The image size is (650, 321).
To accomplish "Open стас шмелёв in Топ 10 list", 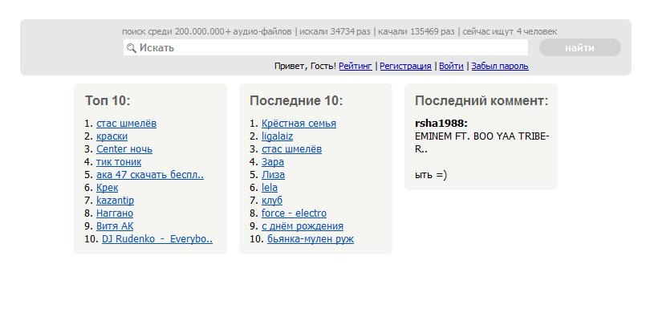I will 126,124.
